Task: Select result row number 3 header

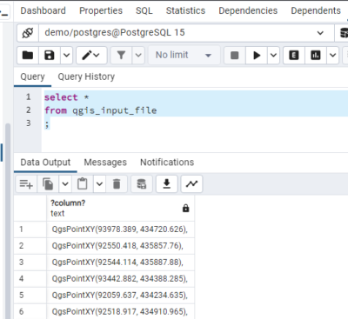Action: tap(30, 263)
